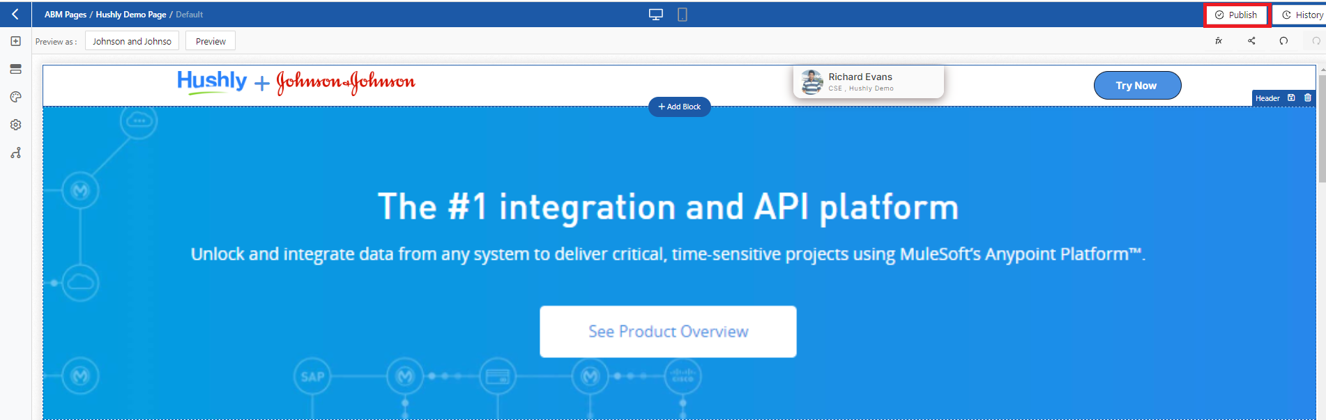The height and width of the screenshot is (420, 1326).
Task: Click the Johnson & Johnson logo
Action: [x=346, y=82]
